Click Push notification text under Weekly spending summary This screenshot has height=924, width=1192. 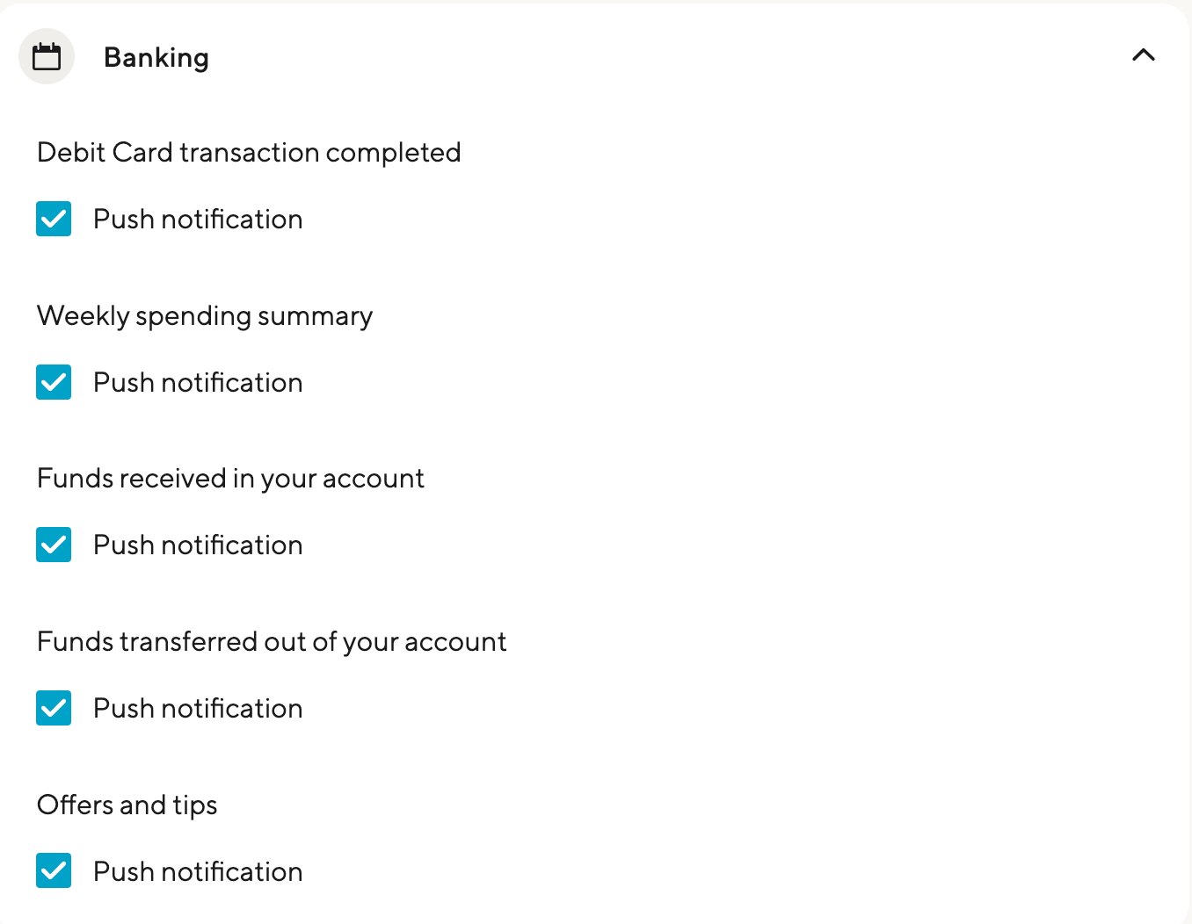[x=197, y=382]
